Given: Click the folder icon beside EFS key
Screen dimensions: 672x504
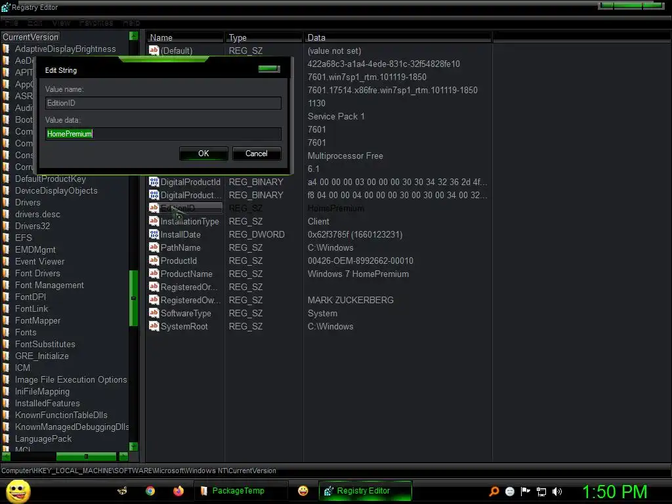Looking at the screenshot, I should coord(6,238).
